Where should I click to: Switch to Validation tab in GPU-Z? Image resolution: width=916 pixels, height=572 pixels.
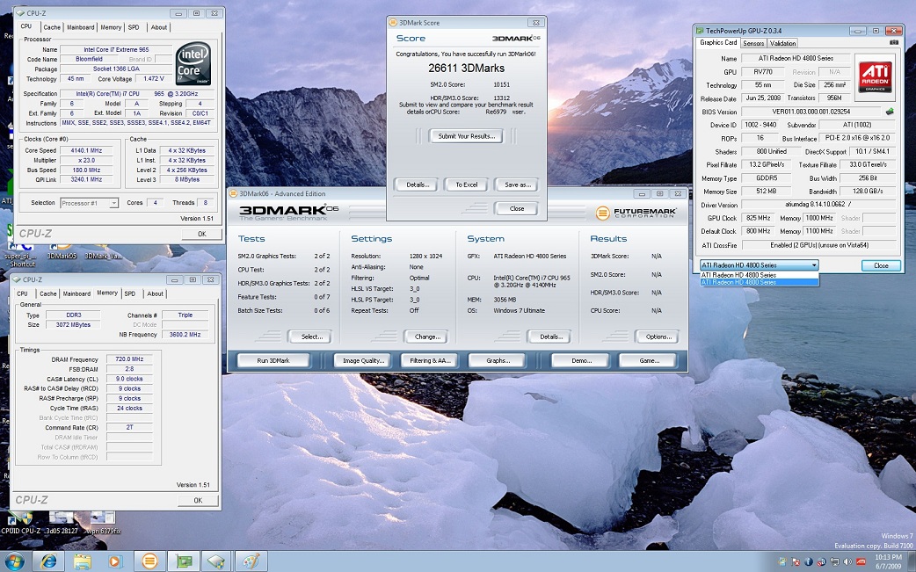point(782,43)
